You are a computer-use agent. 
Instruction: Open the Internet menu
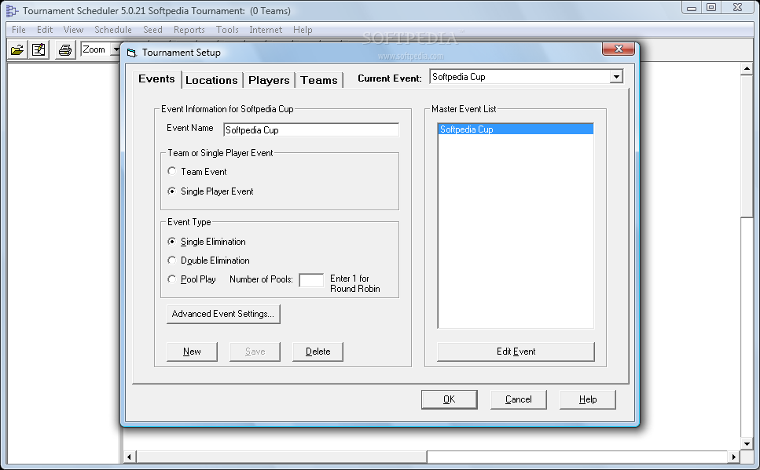[266, 30]
